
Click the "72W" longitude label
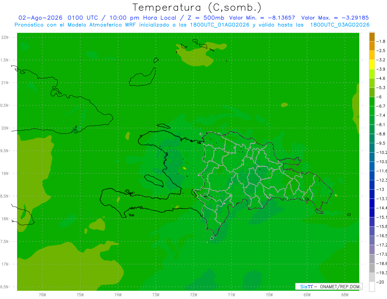(x=193, y=294)
